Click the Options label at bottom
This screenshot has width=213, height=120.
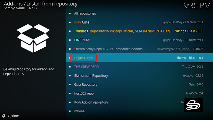pos(14,116)
